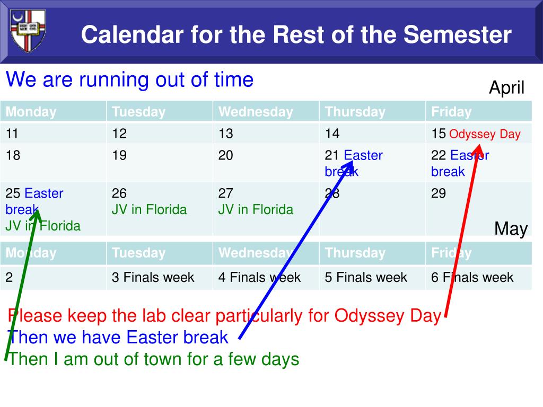Click the April Monday column header

tap(53, 111)
